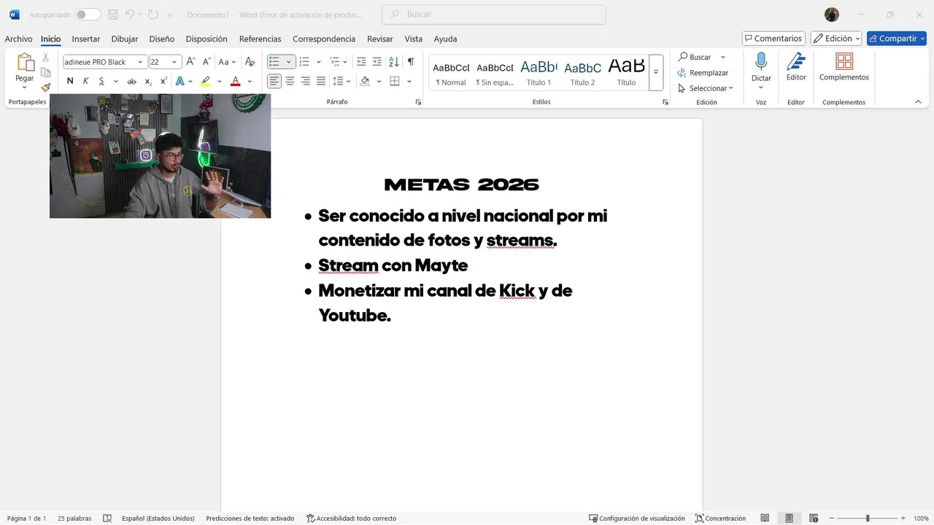Toggle italic with the K button
The image size is (934, 525).
(85, 81)
